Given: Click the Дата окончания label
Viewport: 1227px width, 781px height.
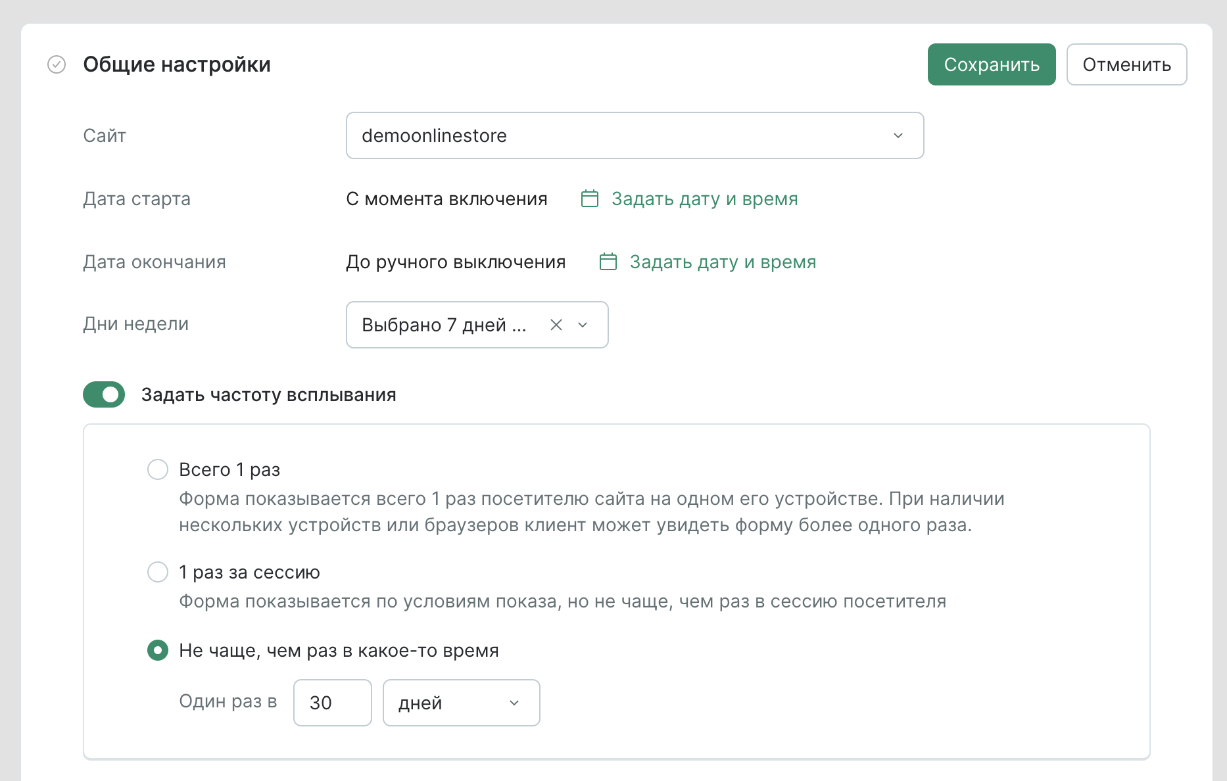Looking at the screenshot, I should (x=155, y=262).
